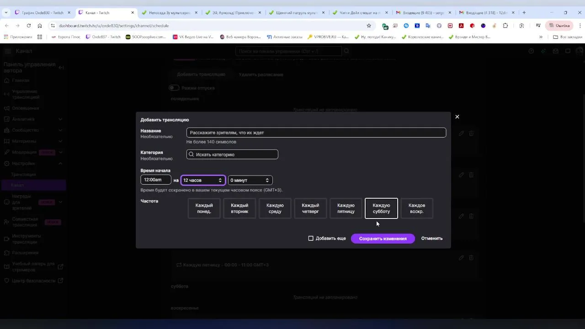The height and width of the screenshot is (329, 585).
Task: Open Chrome media controls icon
Action: 537,26
